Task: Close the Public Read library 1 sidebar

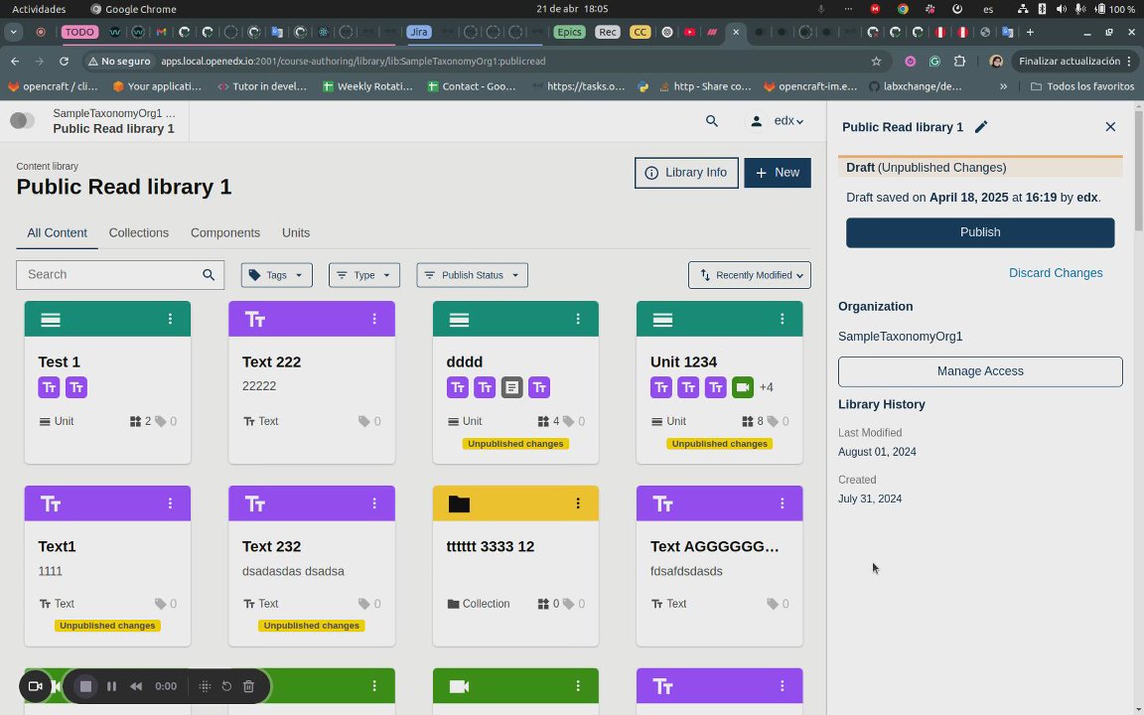Action: coord(1110,127)
